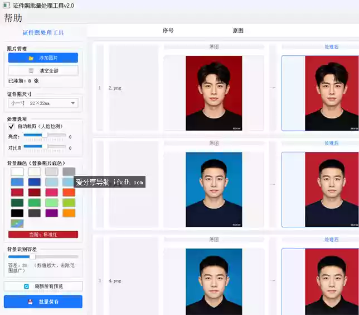
Task: Click the 添加图片 button
Action: [43, 58]
